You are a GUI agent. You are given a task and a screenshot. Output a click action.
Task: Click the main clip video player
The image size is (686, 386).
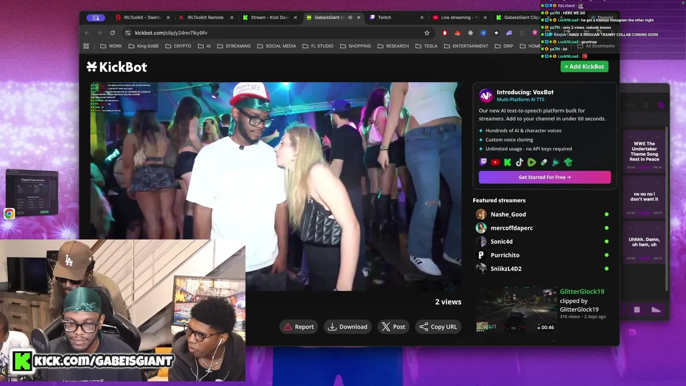[275, 186]
